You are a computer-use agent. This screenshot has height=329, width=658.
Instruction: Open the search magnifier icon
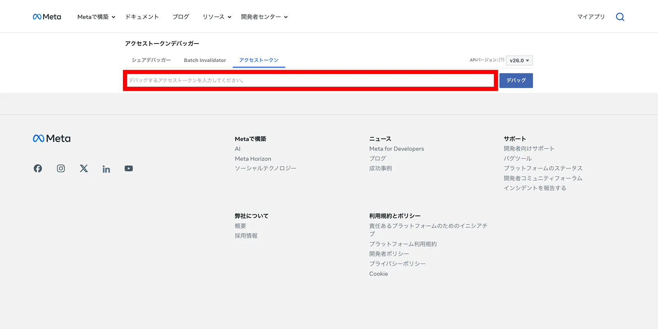tap(620, 17)
